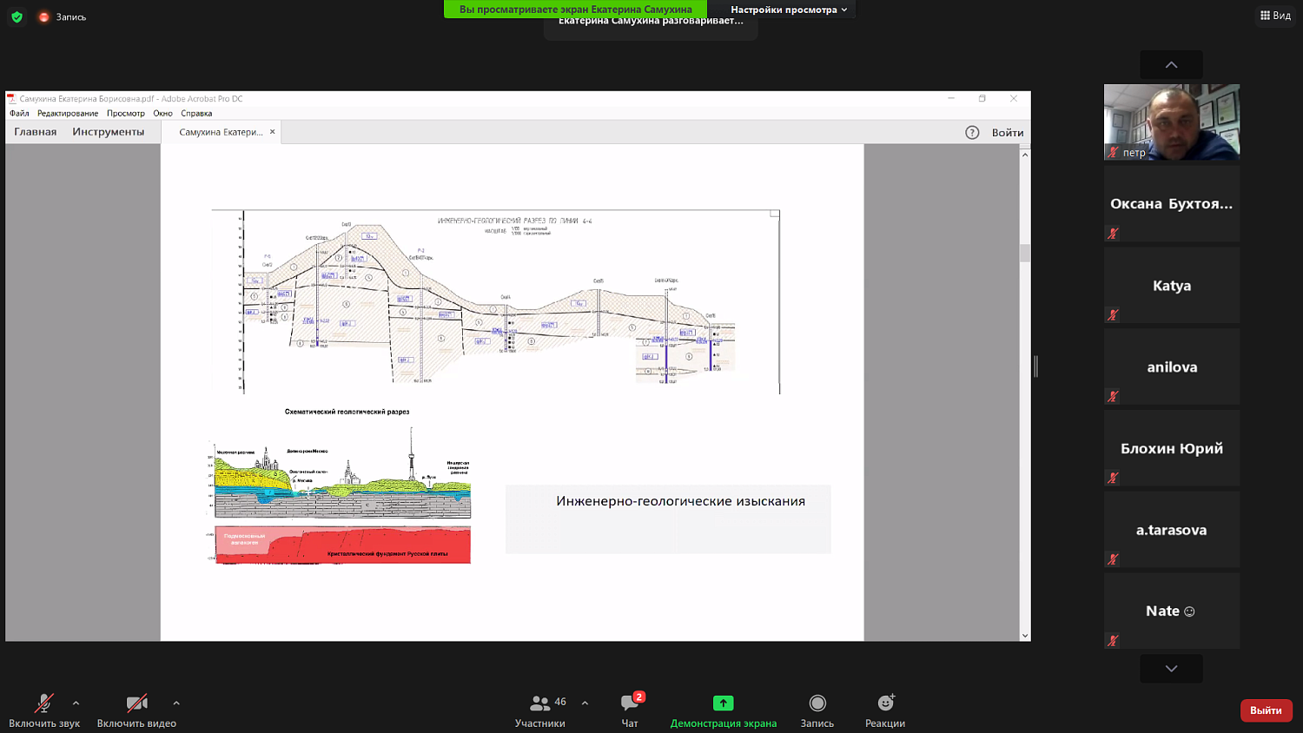
Task: Click the vertical scrollbar thumb in Acrobat
Action: 1025,253
